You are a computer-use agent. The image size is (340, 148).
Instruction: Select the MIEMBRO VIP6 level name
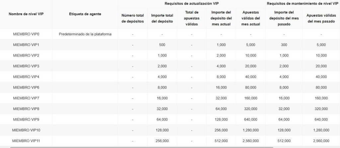(x=26, y=88)
